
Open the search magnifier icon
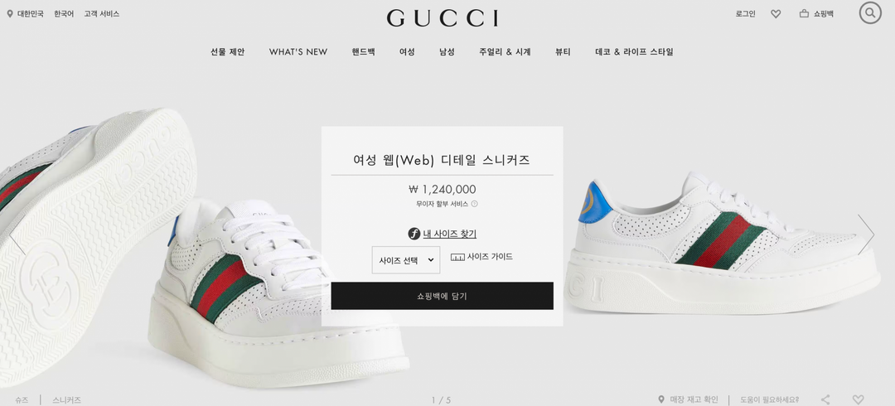click(870, 12)
